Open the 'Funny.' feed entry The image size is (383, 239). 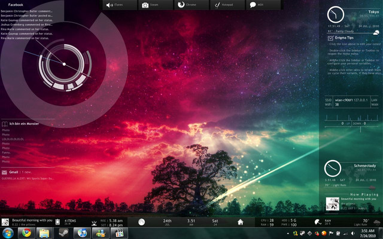[x=6, y=153]
